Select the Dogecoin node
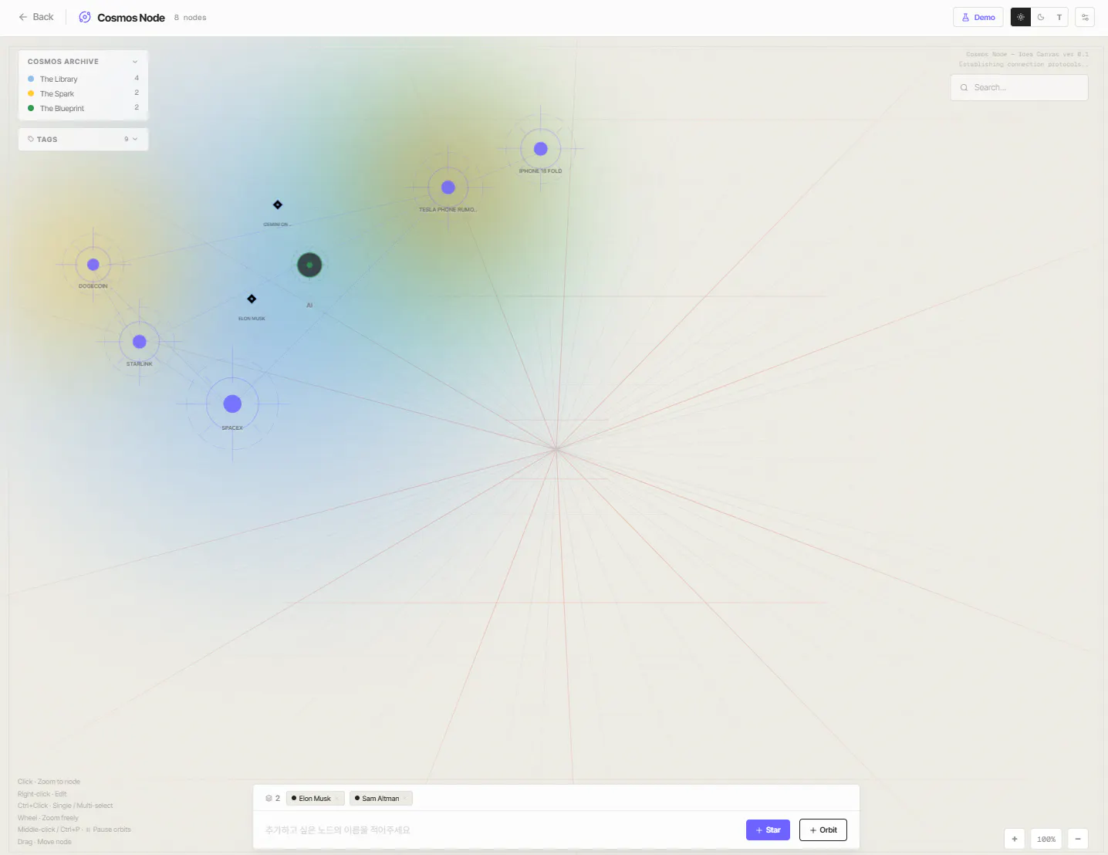The image size is (1108, 855). 93,265
